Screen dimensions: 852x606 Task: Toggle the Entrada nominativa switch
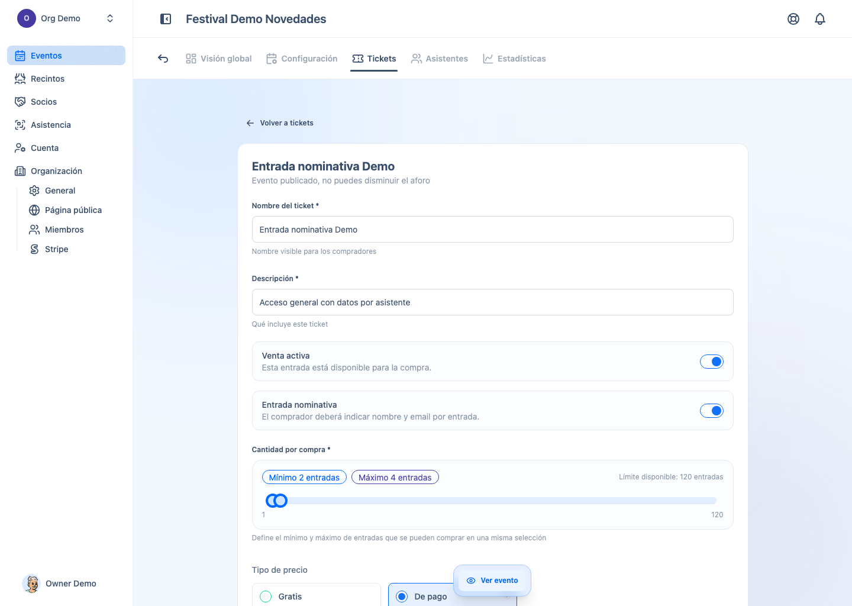[x=712, y=411]
